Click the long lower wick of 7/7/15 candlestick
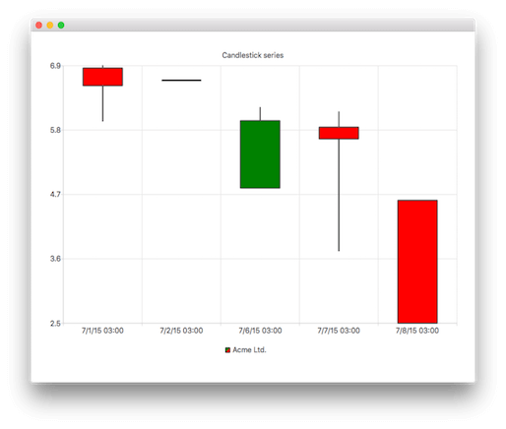The image size is (506, 429). tap(339, 195)
